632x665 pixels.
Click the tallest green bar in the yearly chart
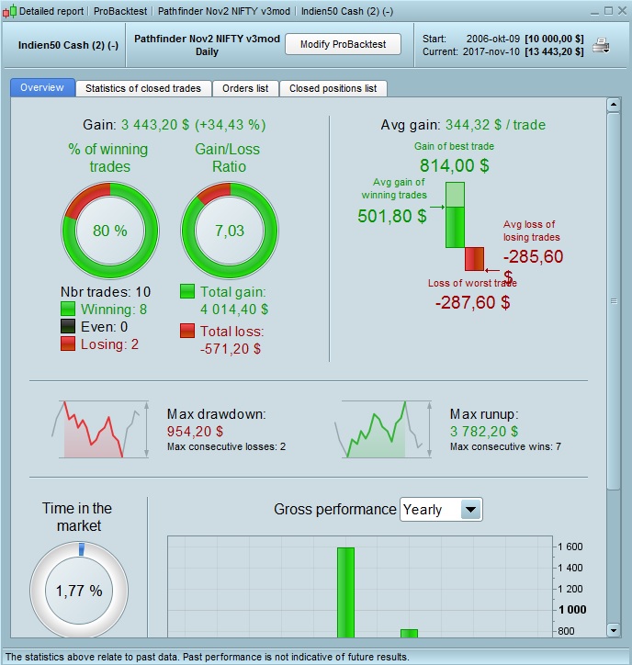(x=345, y=592)
